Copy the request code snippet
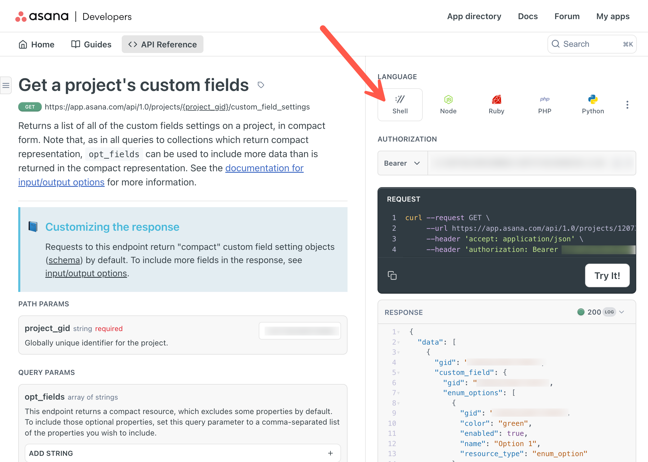The image size is (648, 462). (392, 275)
